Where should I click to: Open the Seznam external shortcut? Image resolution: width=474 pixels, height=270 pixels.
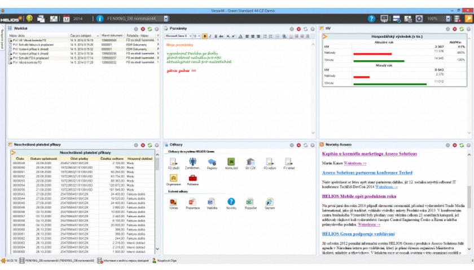tap(270, 204)
